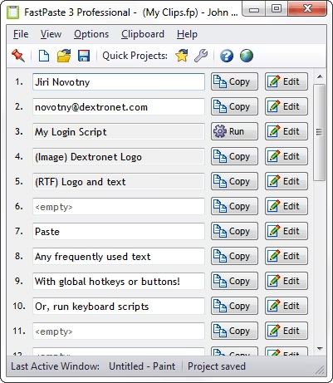Edit the novotny@dextronet.com clip
Screen dimensions: 333x383
[286, 106]
